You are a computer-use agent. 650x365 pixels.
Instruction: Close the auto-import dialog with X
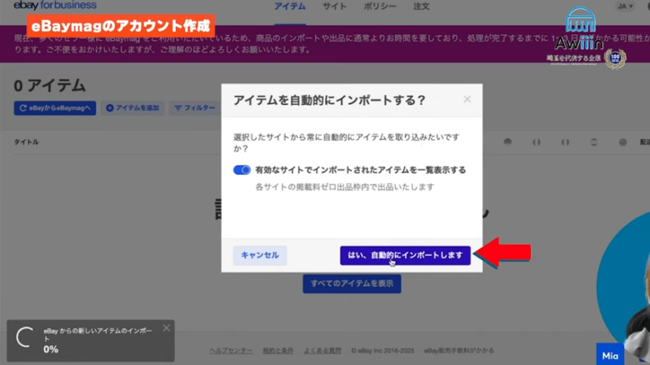tap(467, 99)
